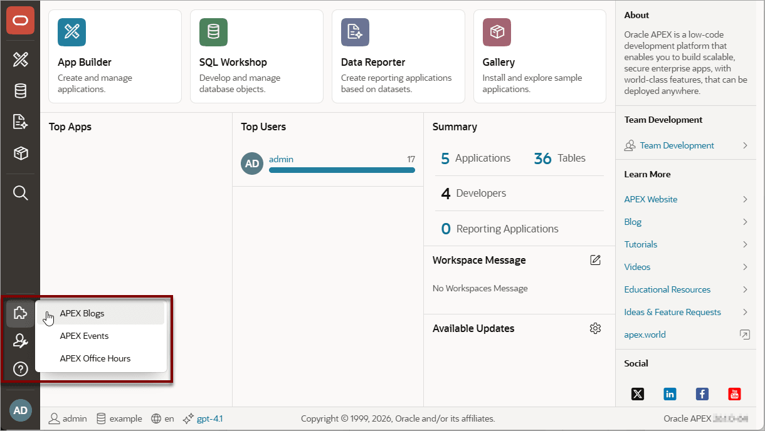The image size is (765, 431).
Task: Click the AI sparkle icon in footer
Action: 187,418
